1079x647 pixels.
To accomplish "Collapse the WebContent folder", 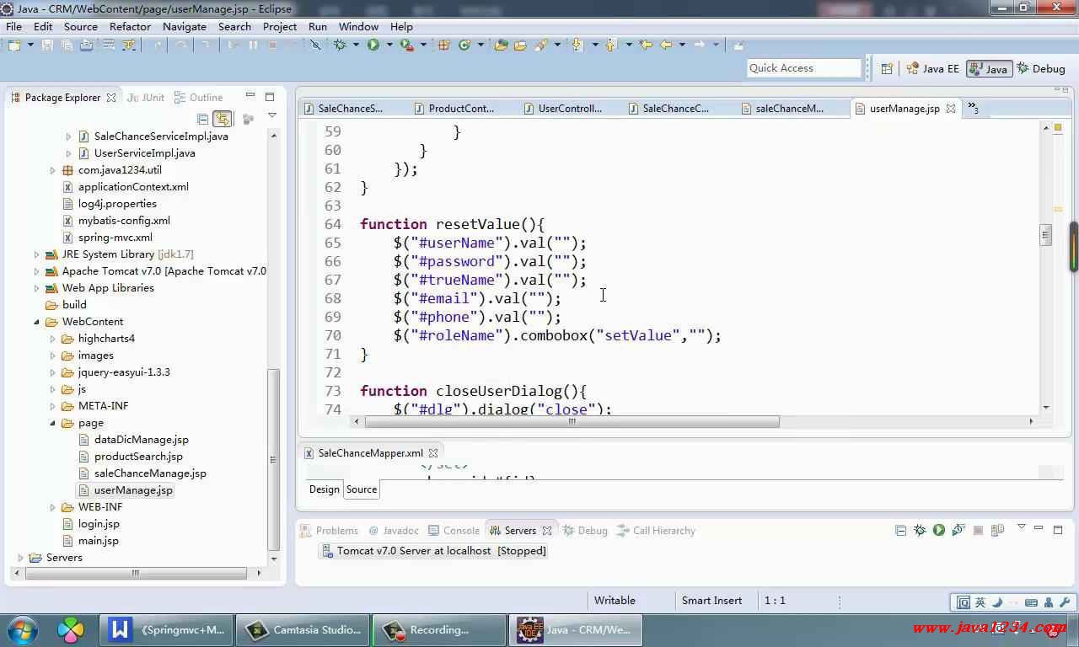I will coord(36,322).
